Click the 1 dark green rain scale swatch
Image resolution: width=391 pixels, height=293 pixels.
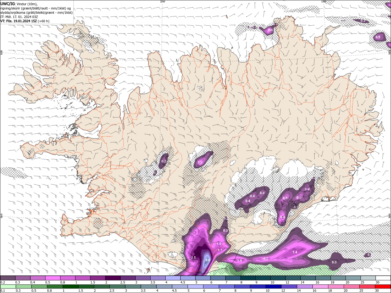pos(70,287)
